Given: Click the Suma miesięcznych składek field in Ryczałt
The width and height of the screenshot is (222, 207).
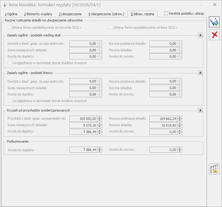Looking at the screenshot, I should 83,125.
